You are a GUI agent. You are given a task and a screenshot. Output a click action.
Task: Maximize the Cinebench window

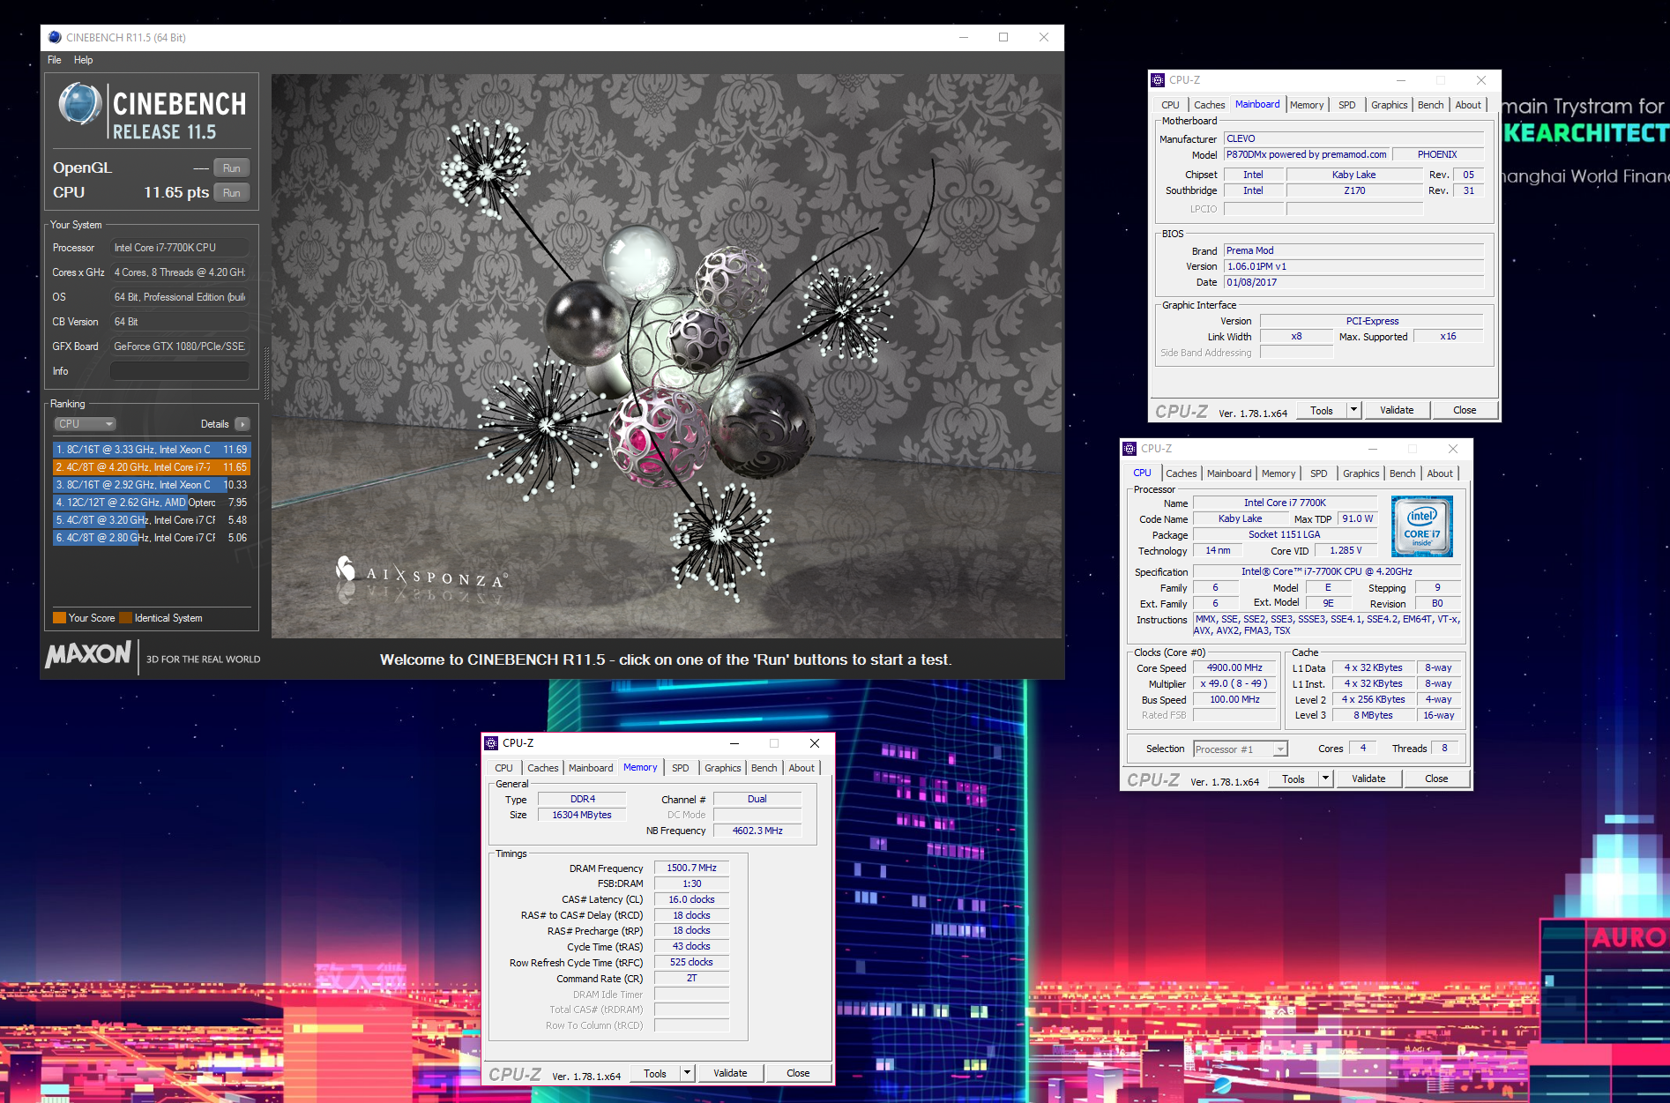click(1003, 37)
